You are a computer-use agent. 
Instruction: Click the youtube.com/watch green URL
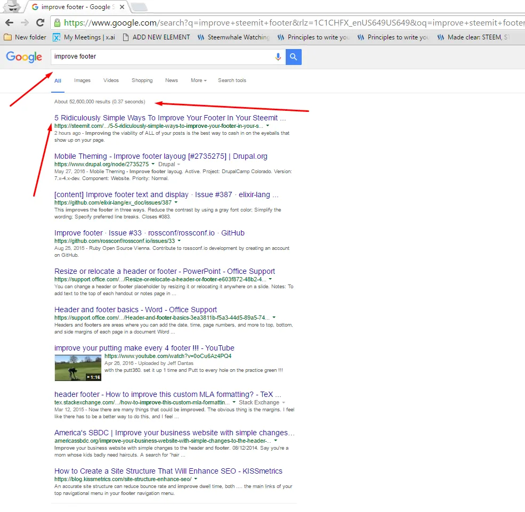click(x=168, y=356)
